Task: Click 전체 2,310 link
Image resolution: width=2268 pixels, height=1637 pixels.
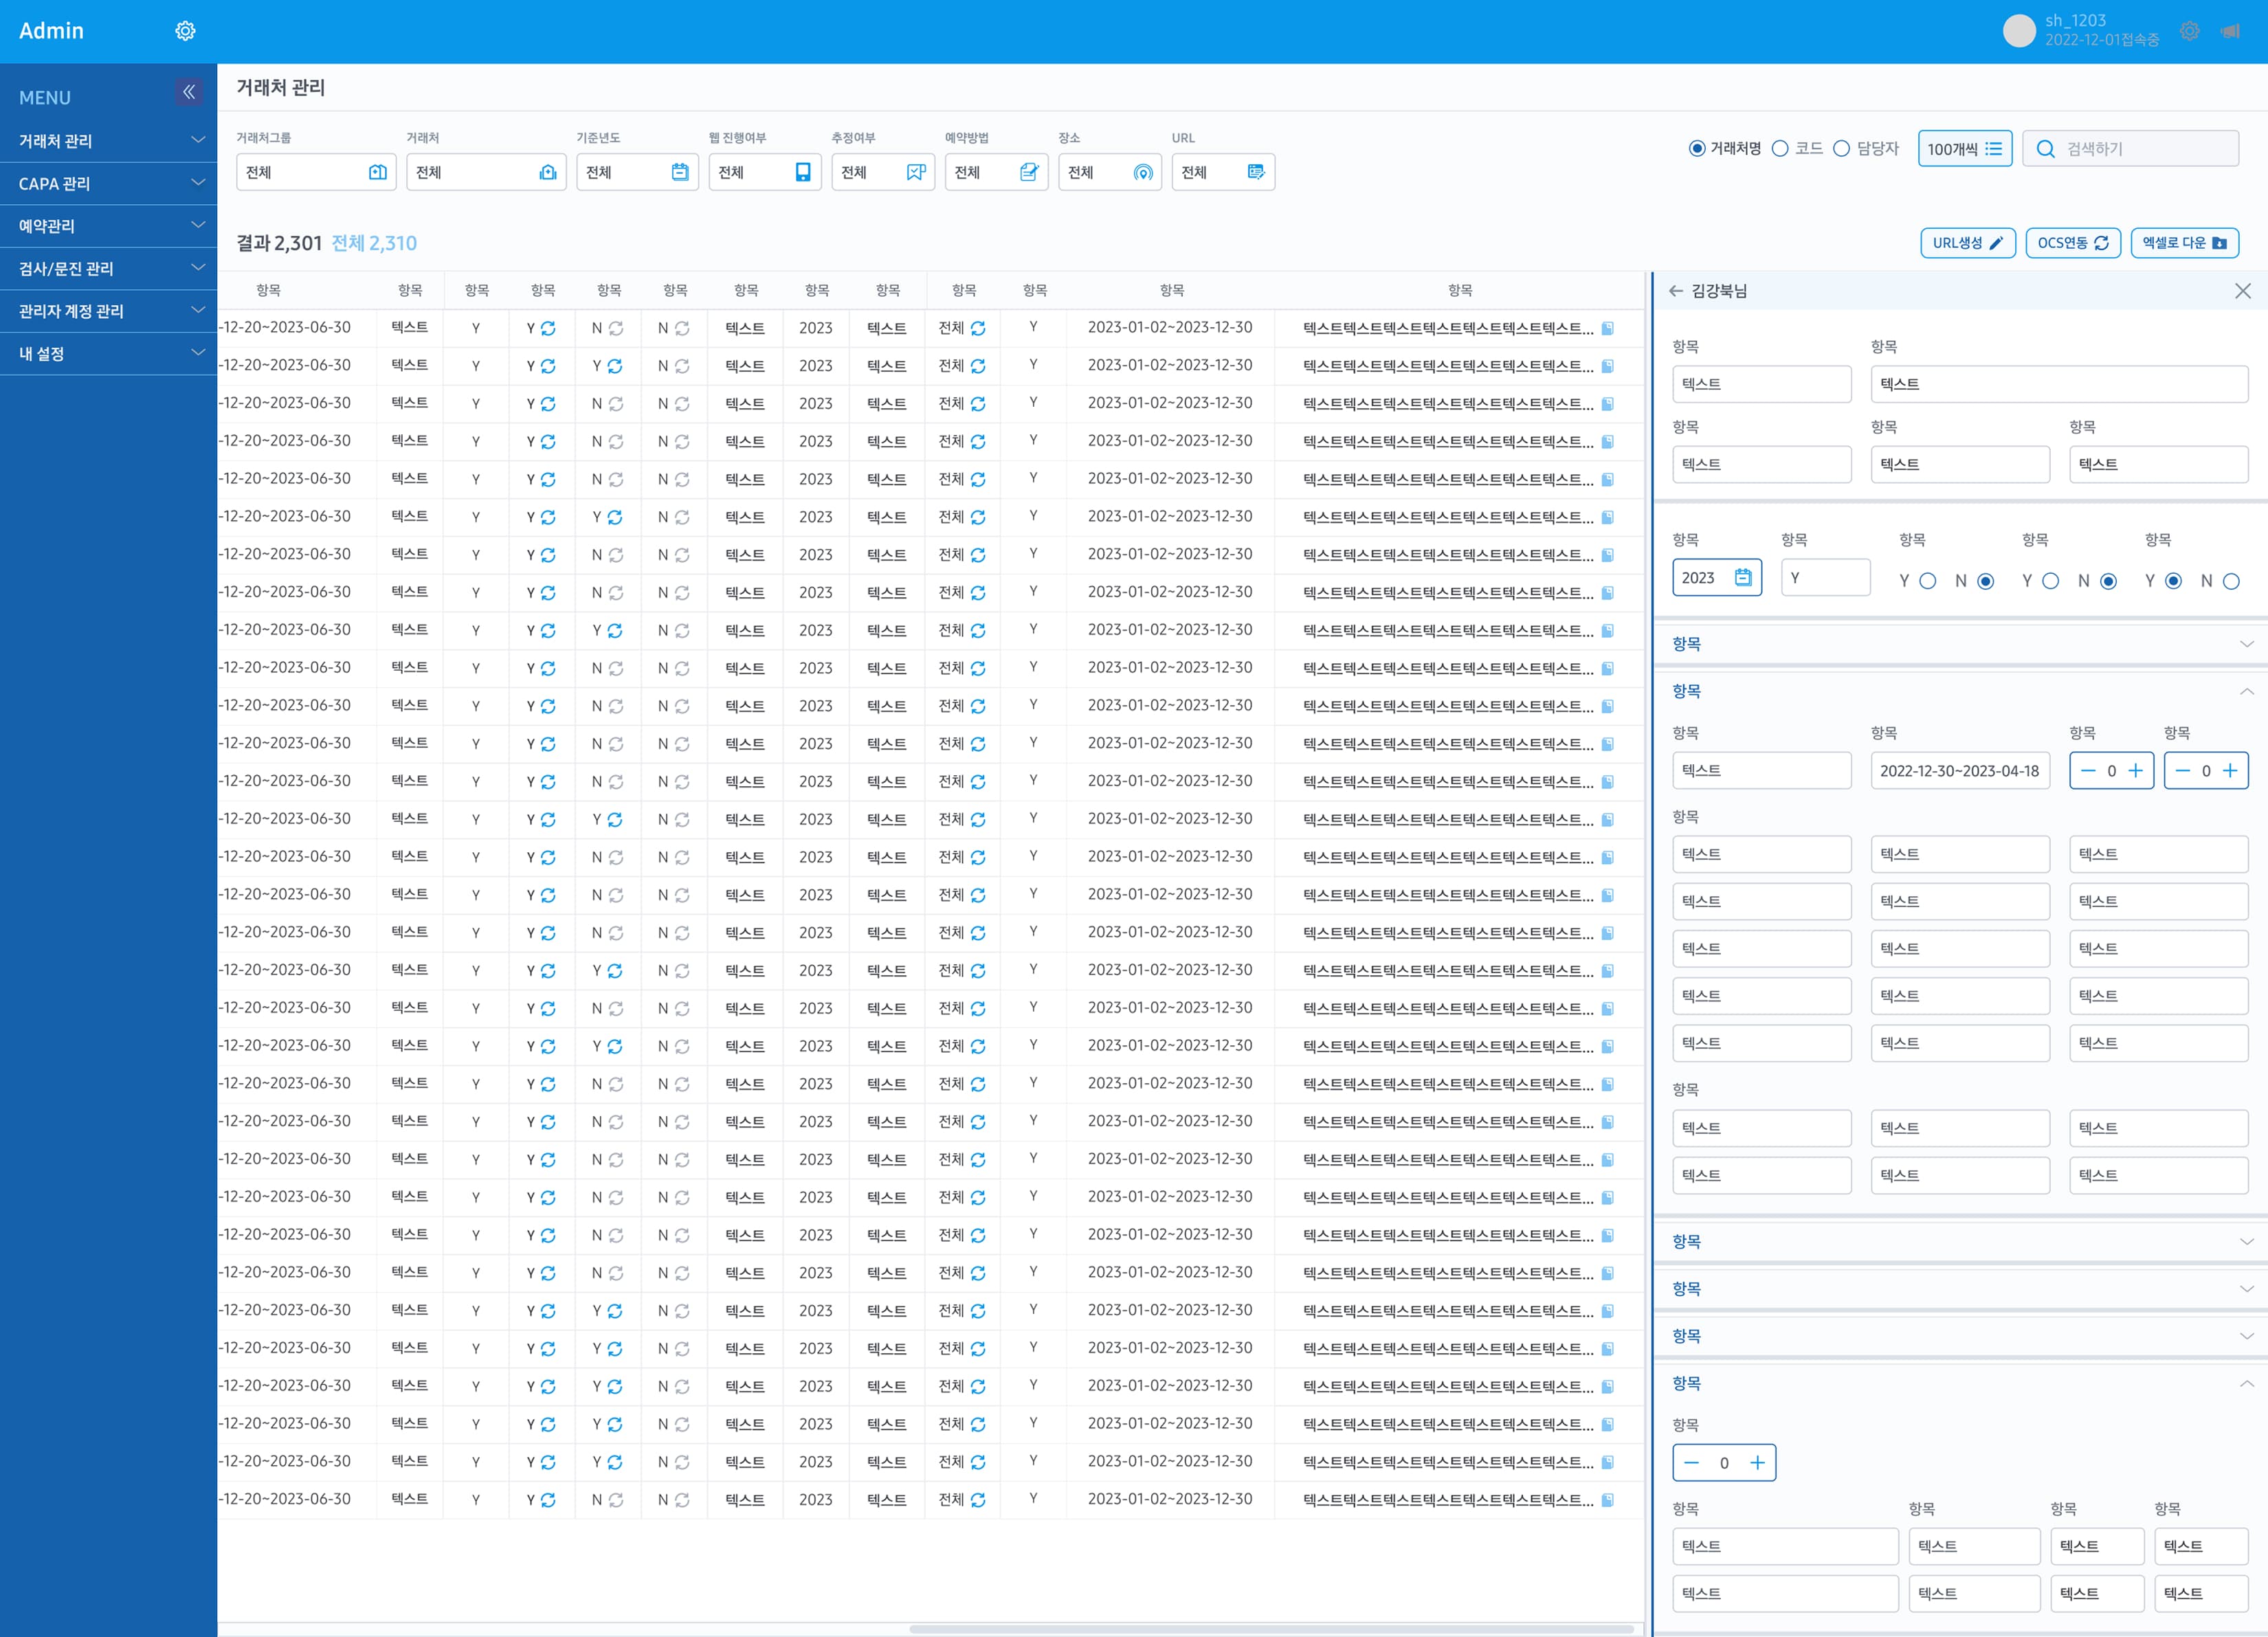Action: (x=373, y=243)
